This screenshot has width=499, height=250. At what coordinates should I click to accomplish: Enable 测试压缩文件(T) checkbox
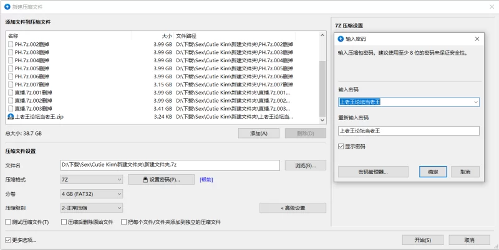[8, 222]
